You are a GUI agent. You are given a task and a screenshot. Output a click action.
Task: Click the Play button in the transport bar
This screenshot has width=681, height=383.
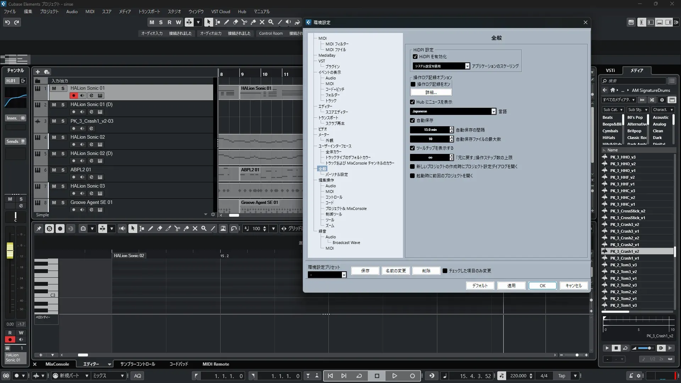[394, 376]
